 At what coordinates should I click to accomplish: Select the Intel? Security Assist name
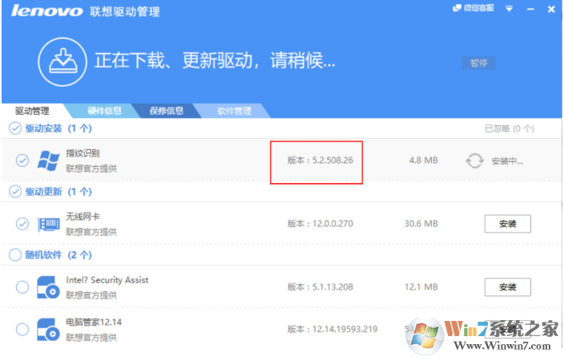point(107,280)
